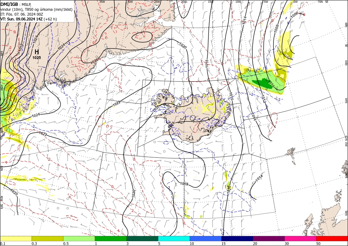Click the 66N latitude label on right edge
Screen dimensions: 348x246
pos(346,63)
